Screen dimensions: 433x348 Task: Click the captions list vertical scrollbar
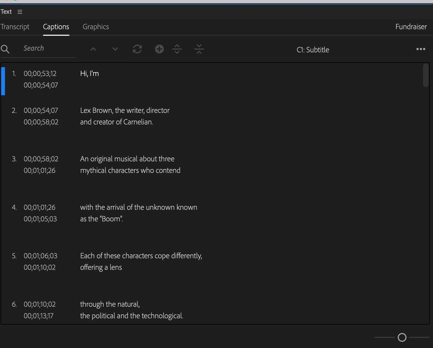coord(426,75)
